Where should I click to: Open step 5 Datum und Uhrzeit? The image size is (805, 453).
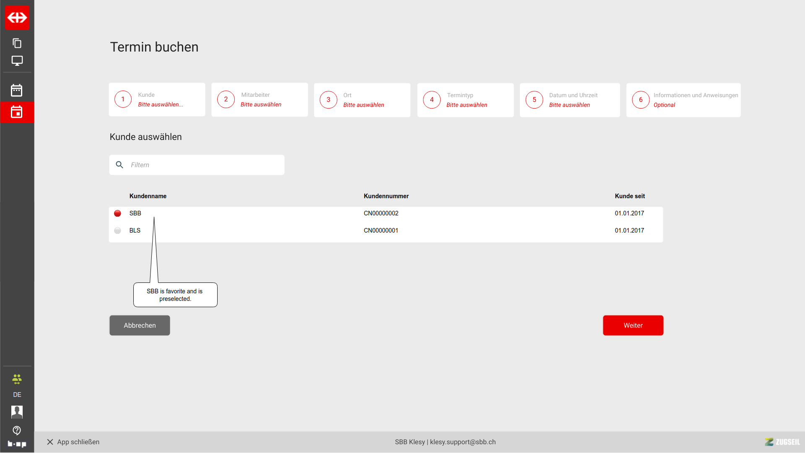[x=569, y=100]
